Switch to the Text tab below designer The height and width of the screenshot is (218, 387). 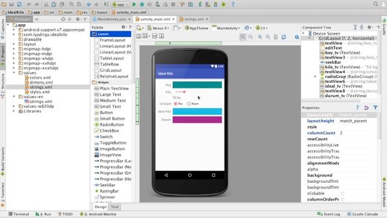coord(115,207)
